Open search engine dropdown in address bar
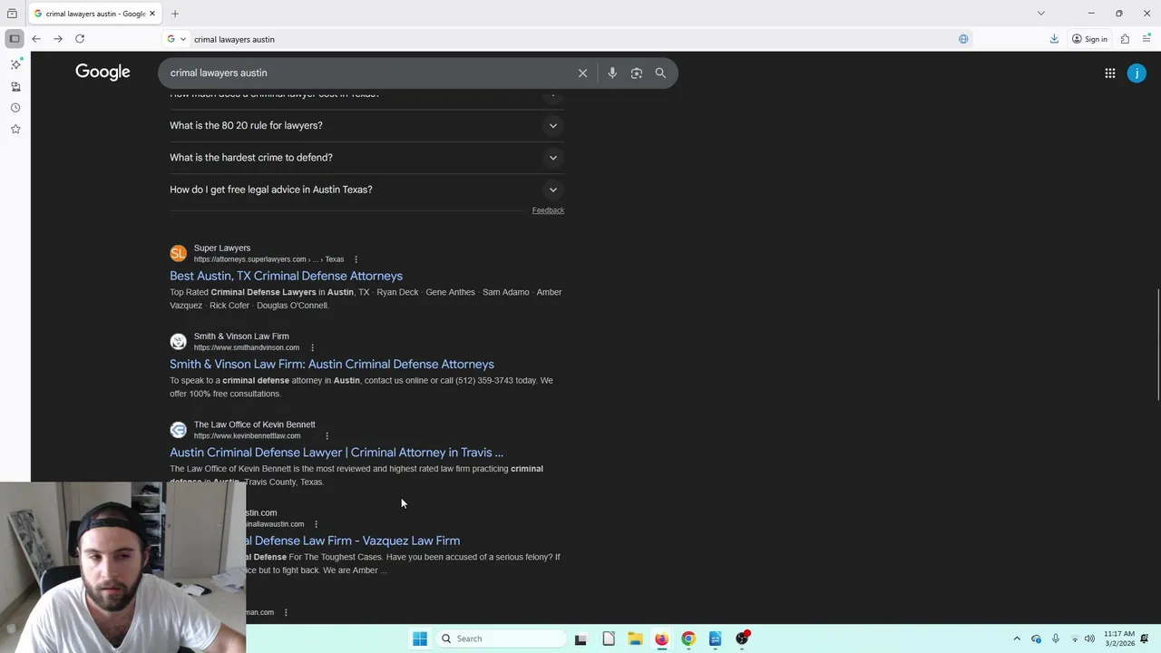1161x653 pixels. pyautogui.click(x=176, y=39)
